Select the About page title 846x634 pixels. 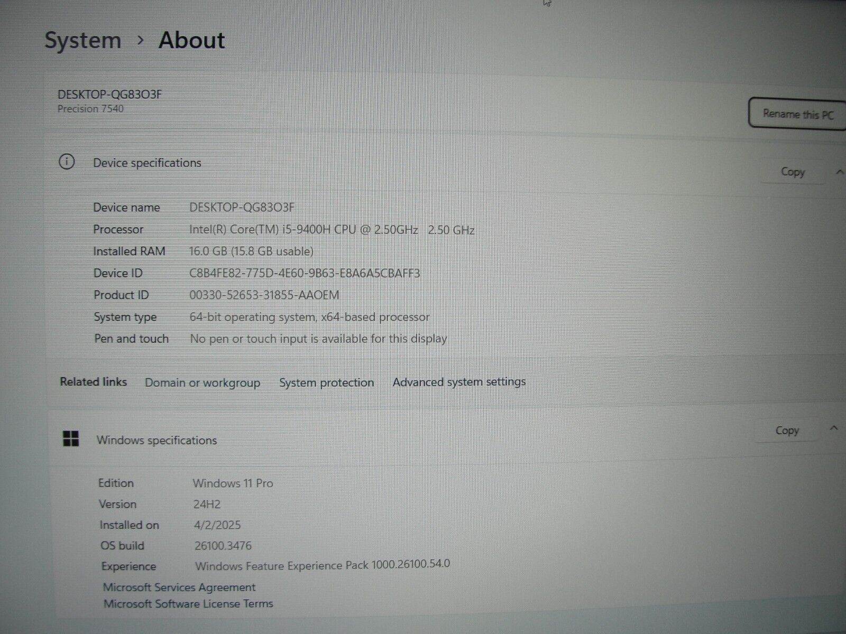pos(191,40)
